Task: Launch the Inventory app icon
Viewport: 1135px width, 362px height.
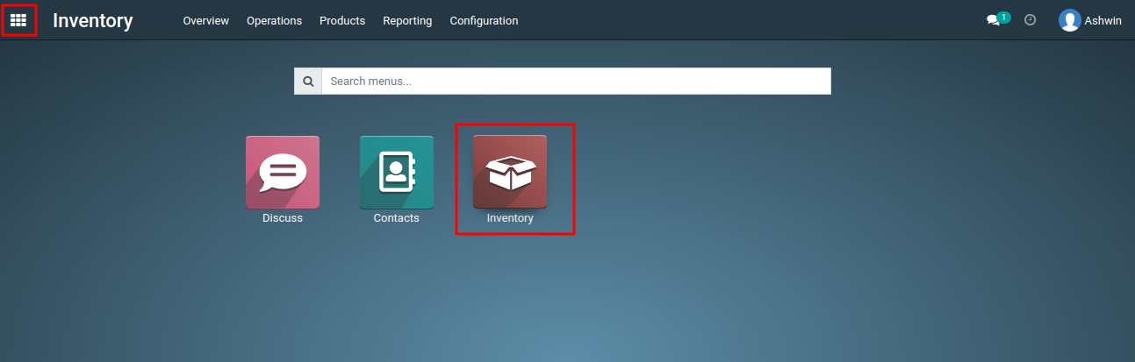Action: pyautogui.click(x=510, y=172)
